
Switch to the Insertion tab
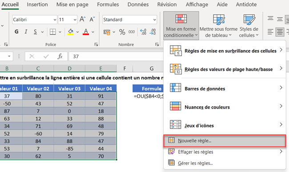37,4
